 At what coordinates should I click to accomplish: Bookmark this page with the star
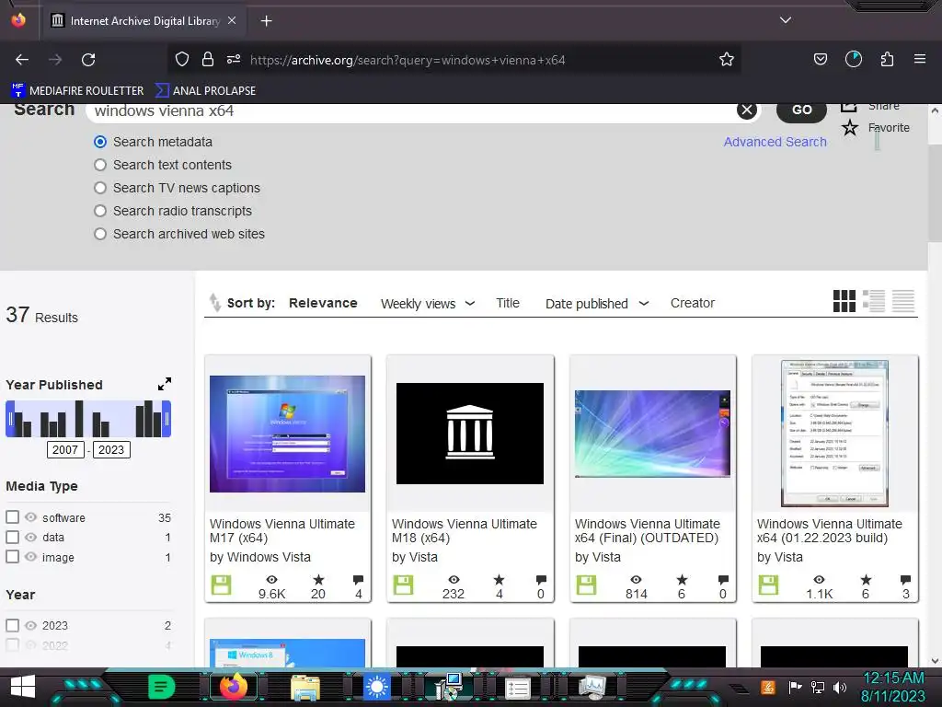[727, 59]
